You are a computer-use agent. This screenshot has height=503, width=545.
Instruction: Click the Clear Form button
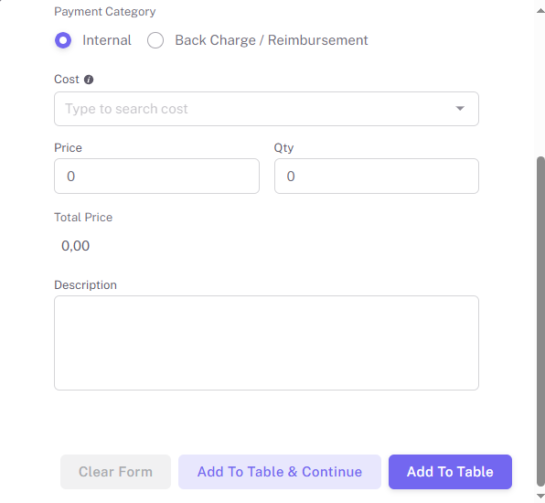tap(116, 472)
